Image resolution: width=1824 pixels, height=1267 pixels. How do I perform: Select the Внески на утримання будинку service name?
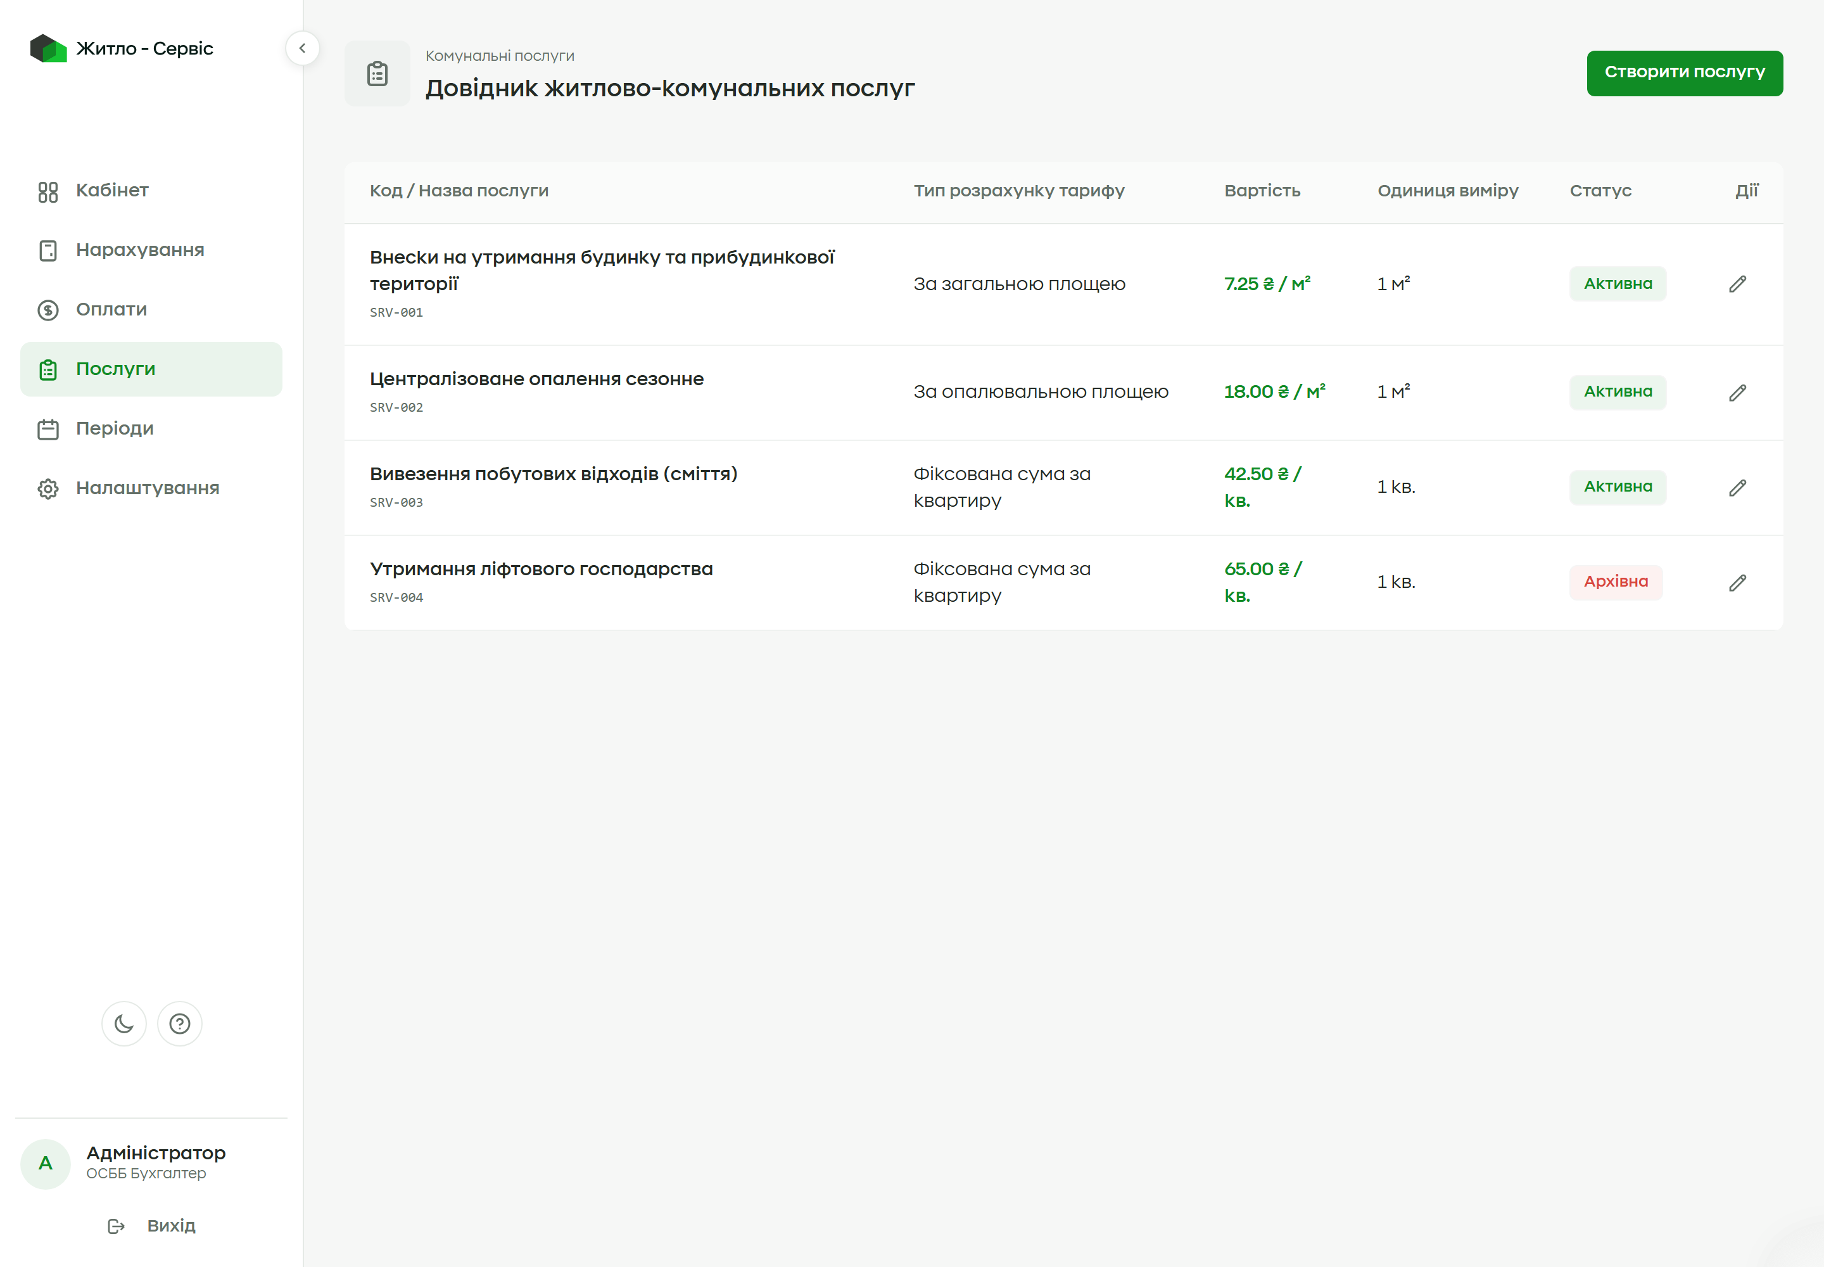click(602, 271)
